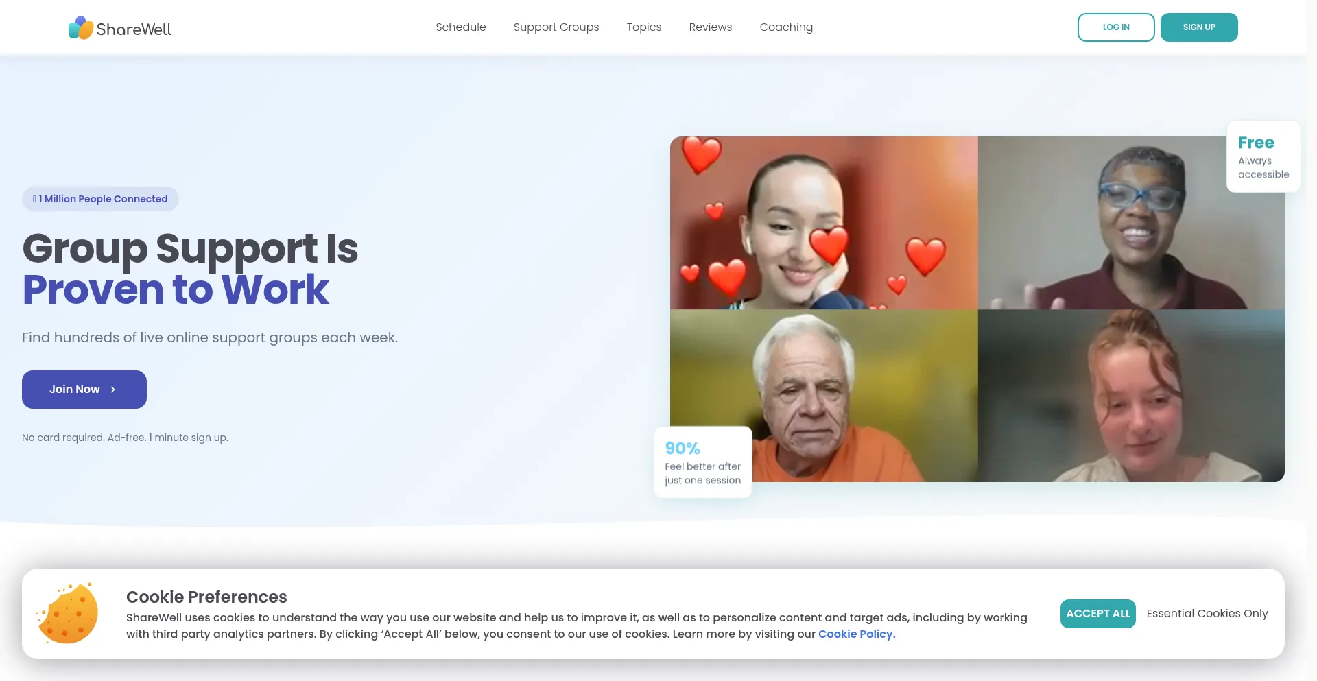
Task: Click the small icon before 1 Million People
Action: pos(34,199)
